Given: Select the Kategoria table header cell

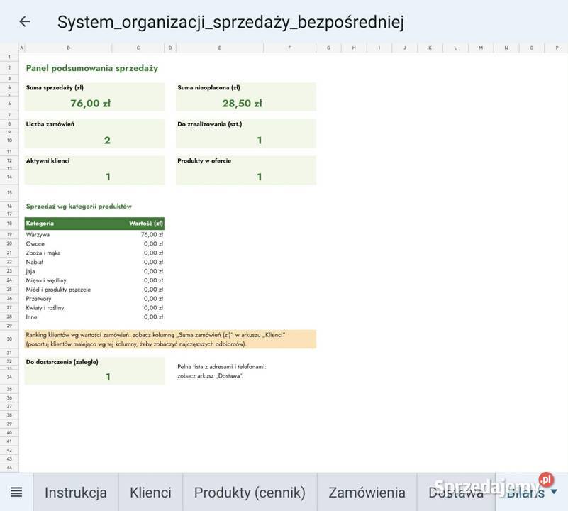Looking at the screenshot, I should click(x=68, y=224).
